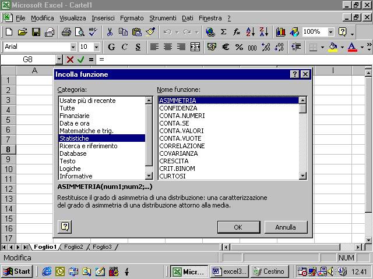Click the Categoria list scrollbar up arrow

click(149, 100)
